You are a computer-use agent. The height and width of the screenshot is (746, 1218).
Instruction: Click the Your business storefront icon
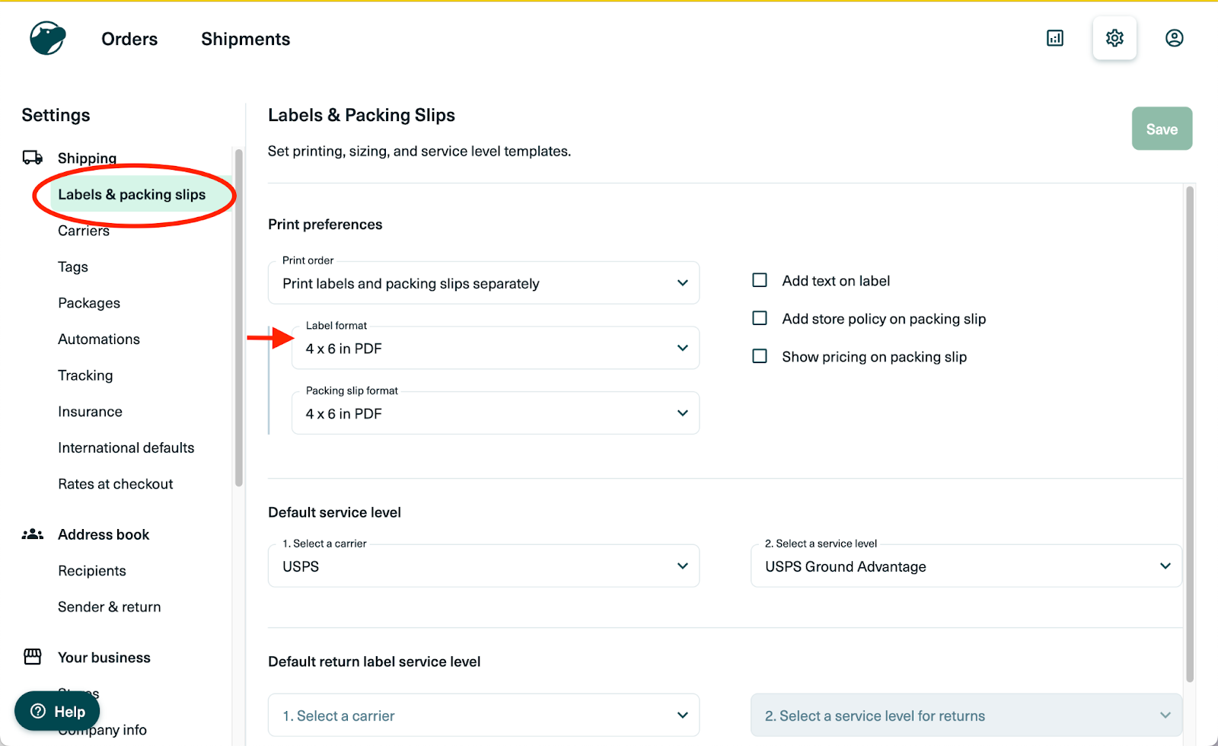33,657
